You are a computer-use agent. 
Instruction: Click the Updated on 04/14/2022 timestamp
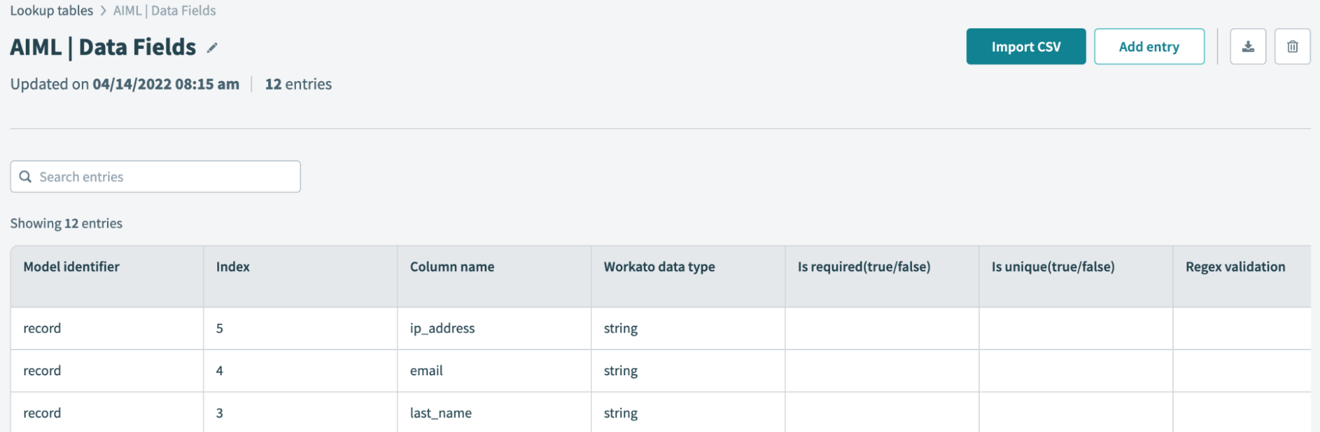coord(125,84)
